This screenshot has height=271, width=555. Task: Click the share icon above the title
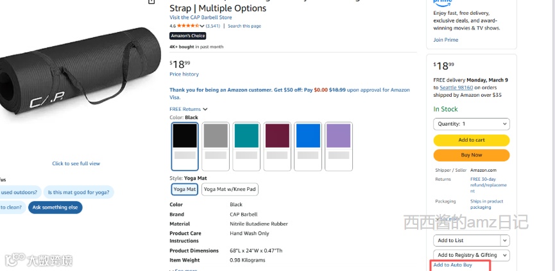pyautogui.click(x=151, y=2)
